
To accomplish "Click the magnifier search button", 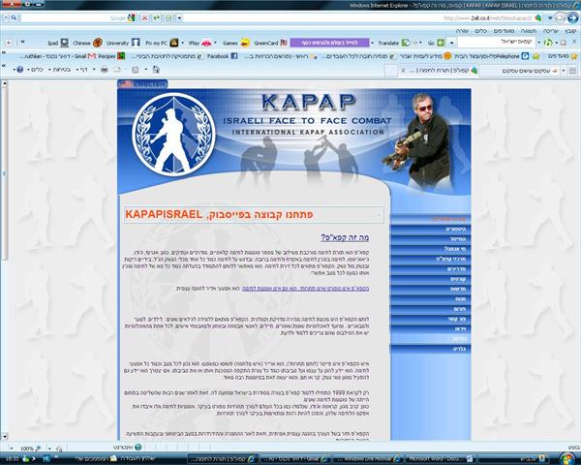I will (15, 17).
